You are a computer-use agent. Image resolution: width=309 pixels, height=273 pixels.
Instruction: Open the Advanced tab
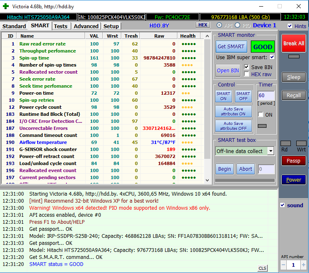click(86, 26)
